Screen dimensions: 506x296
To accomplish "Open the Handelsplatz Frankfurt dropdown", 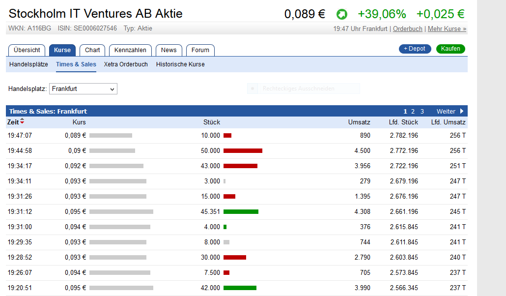I will point(83,89).
